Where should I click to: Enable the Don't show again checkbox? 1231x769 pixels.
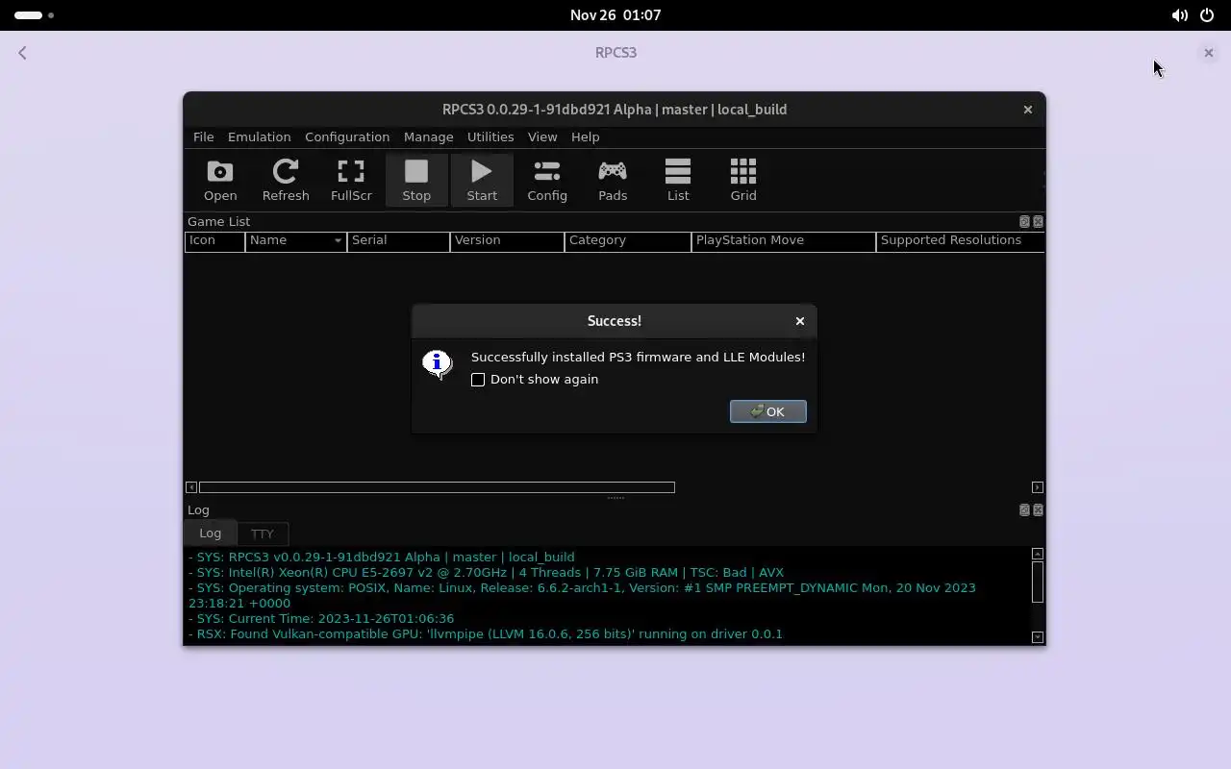coord(478,380)
